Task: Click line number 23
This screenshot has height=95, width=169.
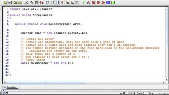Action: click(x=7, y=75)
